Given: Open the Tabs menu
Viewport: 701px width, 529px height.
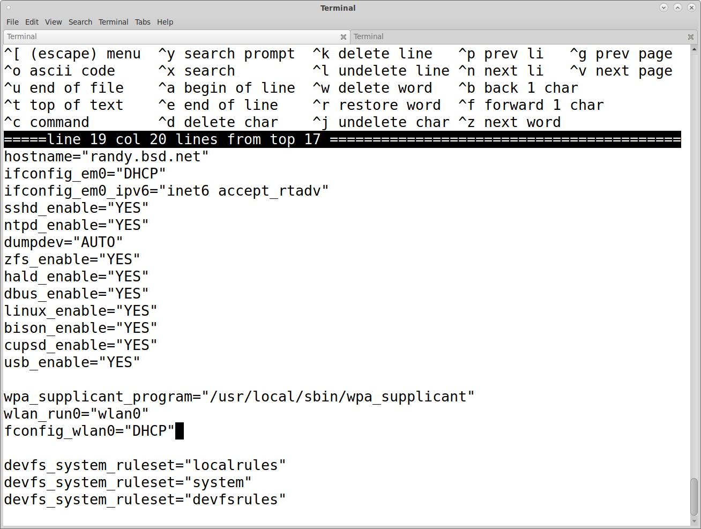Looking at the screenshot, I should click(x=143, y=22).
